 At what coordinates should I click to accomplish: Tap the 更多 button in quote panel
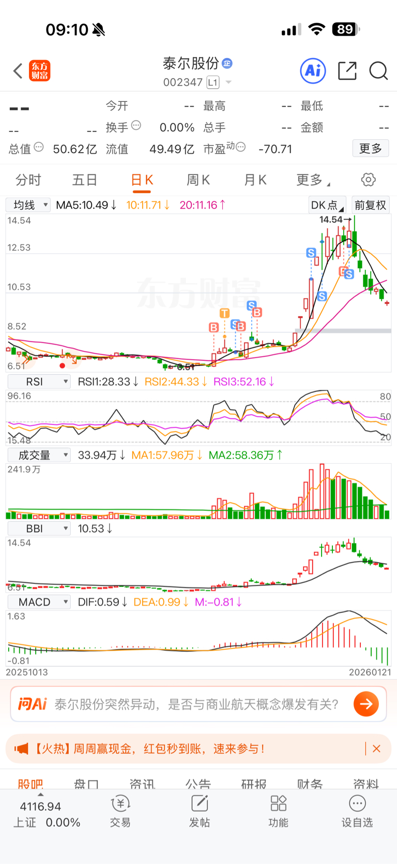pos(371,149)
